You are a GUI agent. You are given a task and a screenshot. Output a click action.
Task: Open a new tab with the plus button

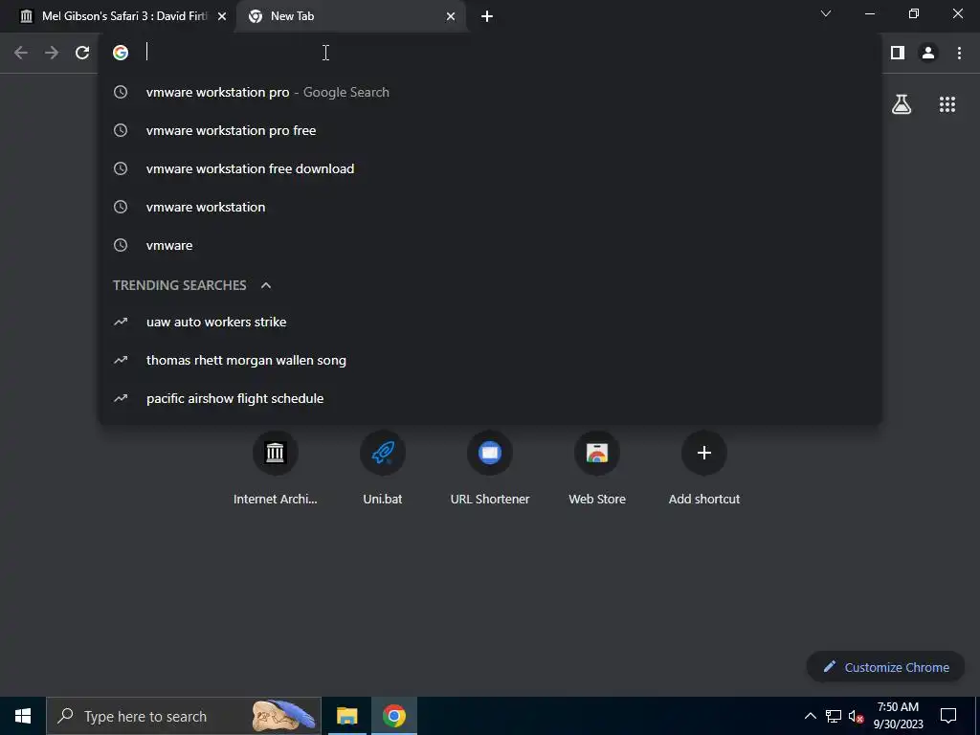(487, 16)
